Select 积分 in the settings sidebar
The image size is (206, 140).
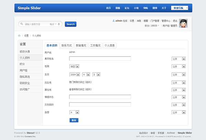pos(30,64)
